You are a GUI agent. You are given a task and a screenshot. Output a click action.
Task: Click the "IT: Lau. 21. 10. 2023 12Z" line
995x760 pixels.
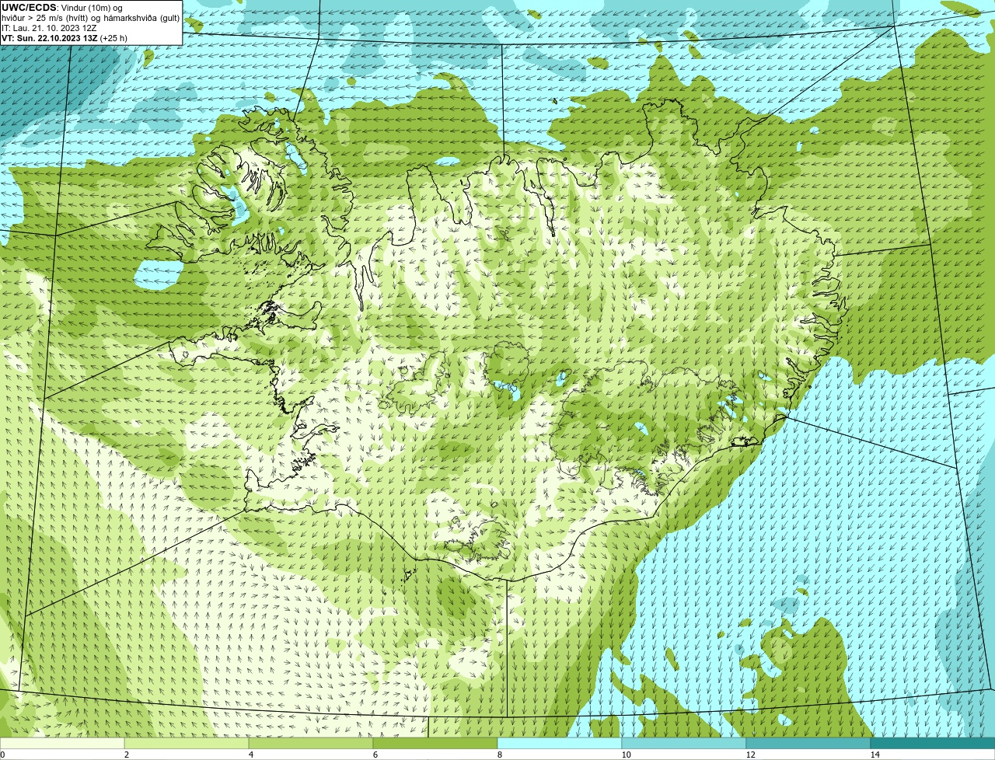pyautogui.click(x=49, y=28)
